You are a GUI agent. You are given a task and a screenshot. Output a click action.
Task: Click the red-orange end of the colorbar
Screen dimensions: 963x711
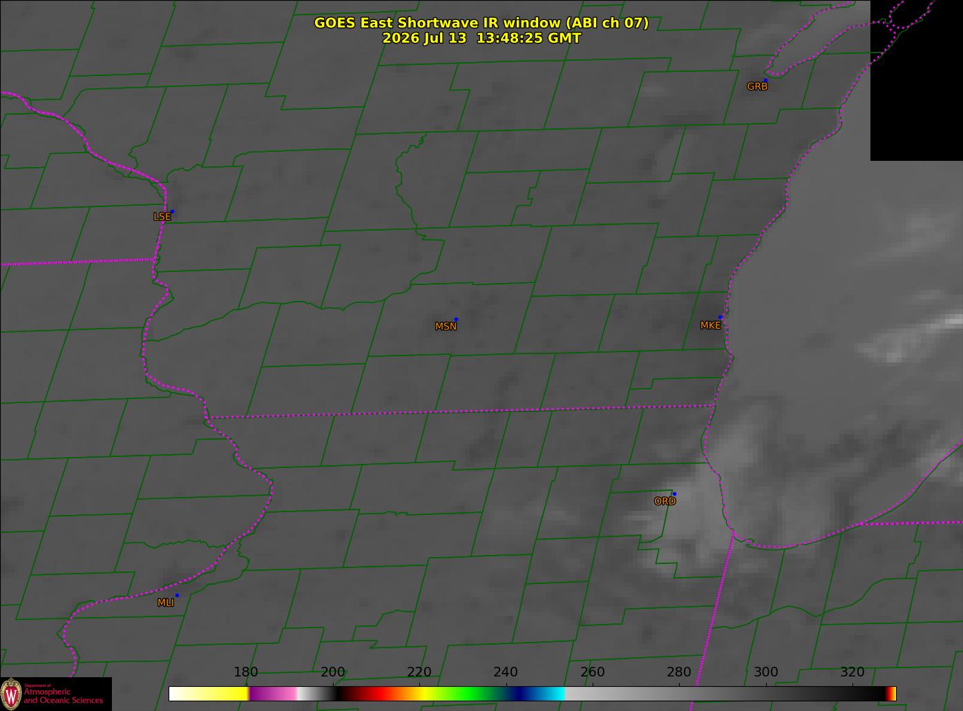pyautogui.click(x=891, y=693)
